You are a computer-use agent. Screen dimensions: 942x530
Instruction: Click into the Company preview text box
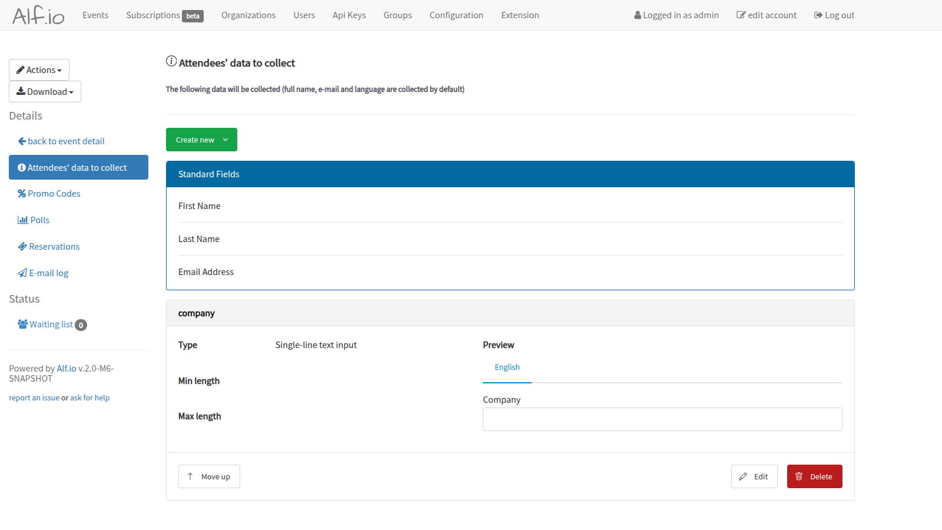(662, 419)
